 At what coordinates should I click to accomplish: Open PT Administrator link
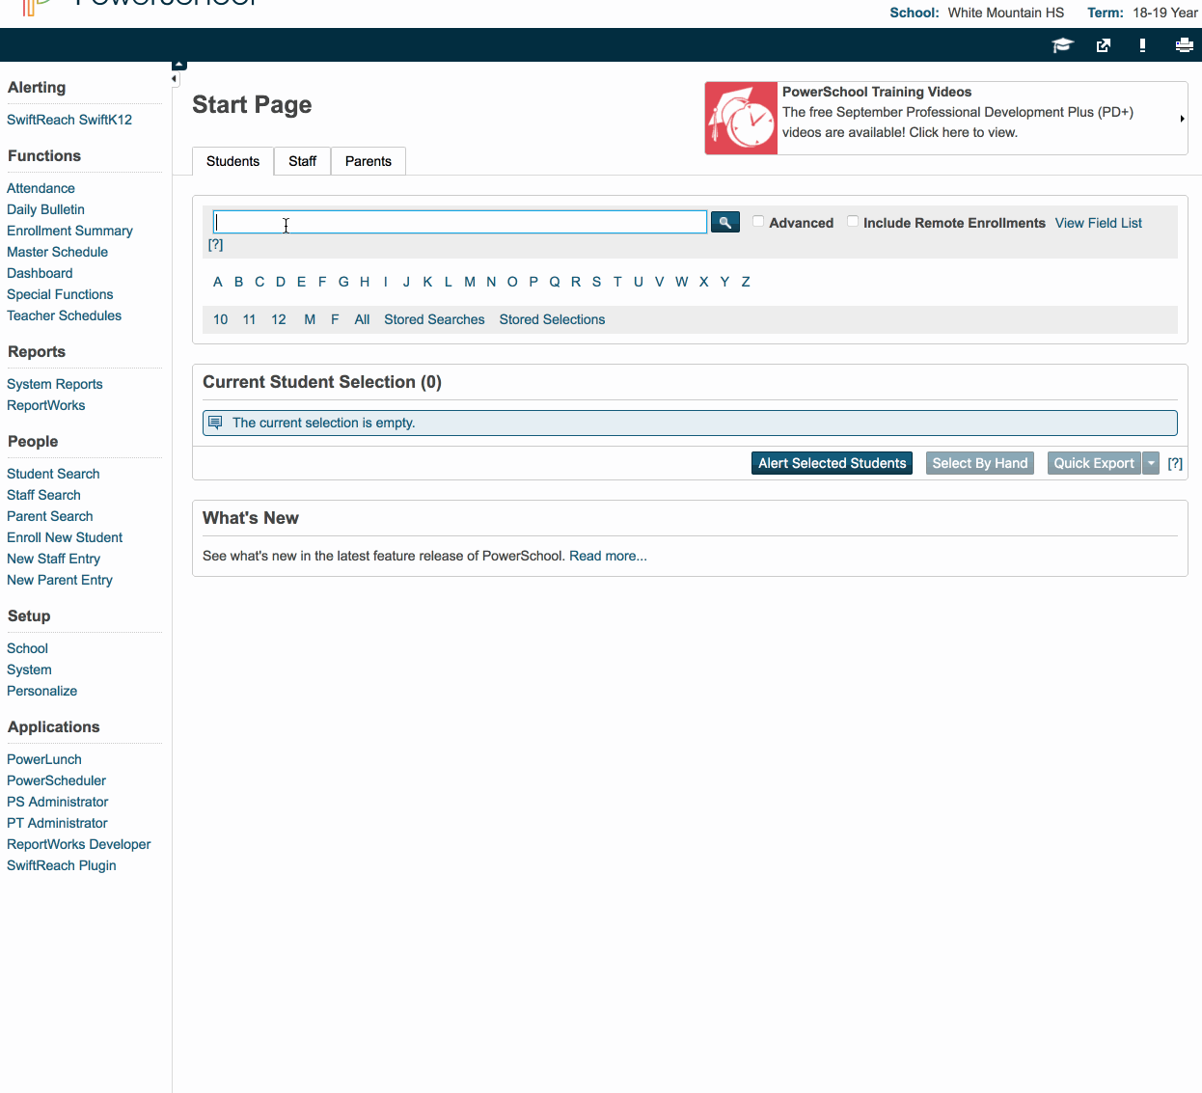(57, 823)
